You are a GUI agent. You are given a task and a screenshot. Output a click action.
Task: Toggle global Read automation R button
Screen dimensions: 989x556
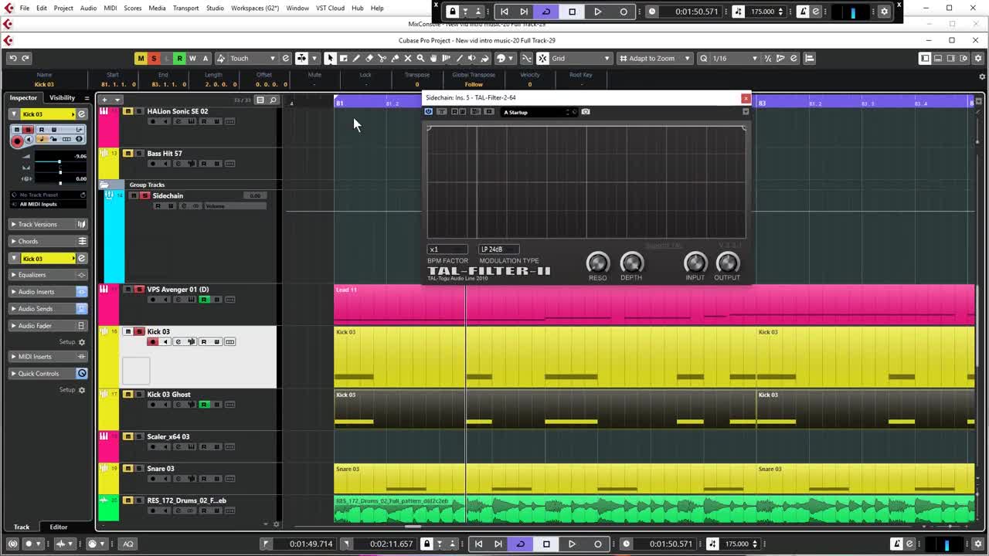click(179, 58)
